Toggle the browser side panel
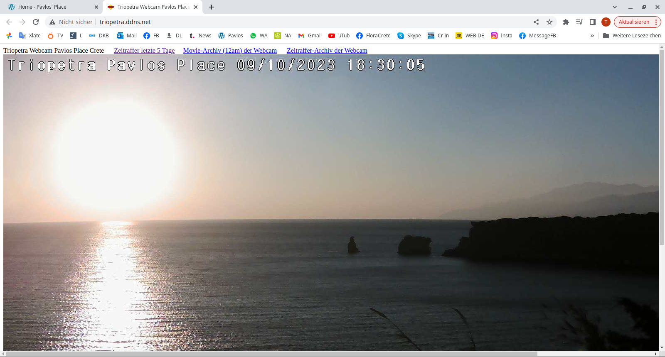Screen dimensions: 665x357 click(593, 22)
